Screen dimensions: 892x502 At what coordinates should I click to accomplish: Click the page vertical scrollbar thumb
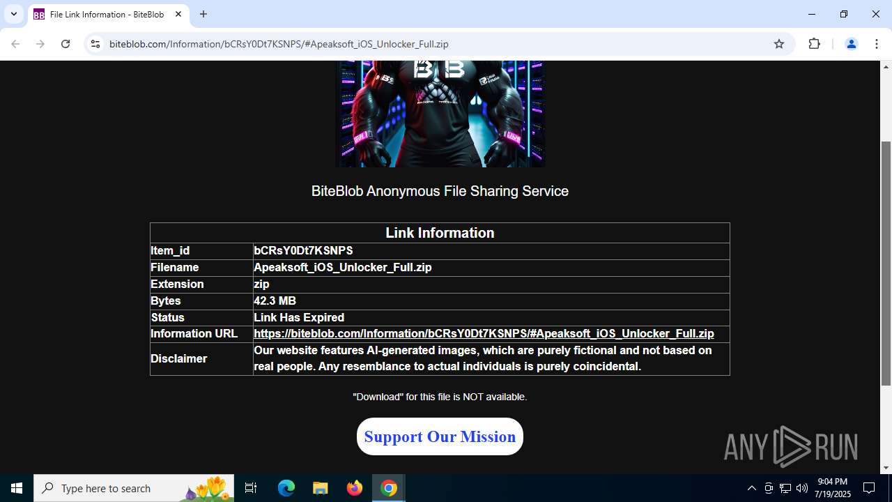886,263
